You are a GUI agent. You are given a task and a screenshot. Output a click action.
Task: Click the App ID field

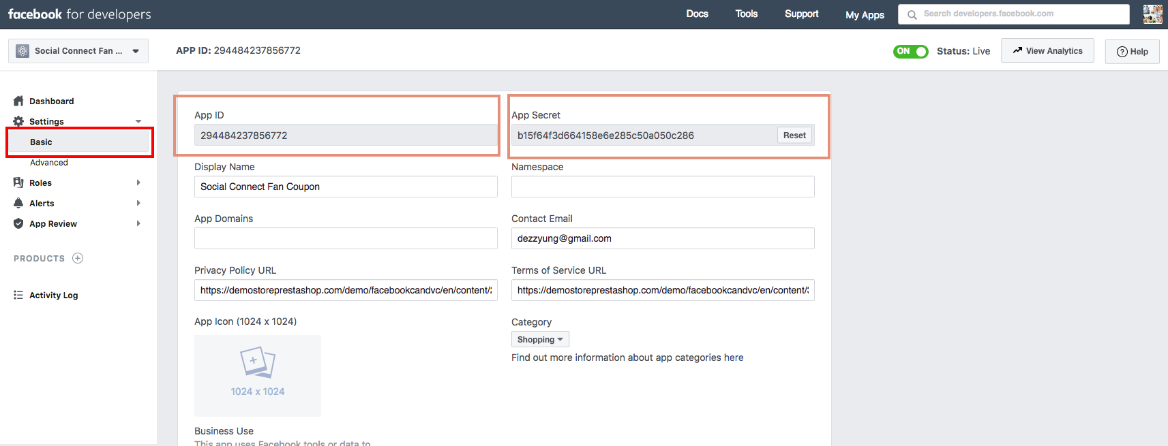point(346,135)
